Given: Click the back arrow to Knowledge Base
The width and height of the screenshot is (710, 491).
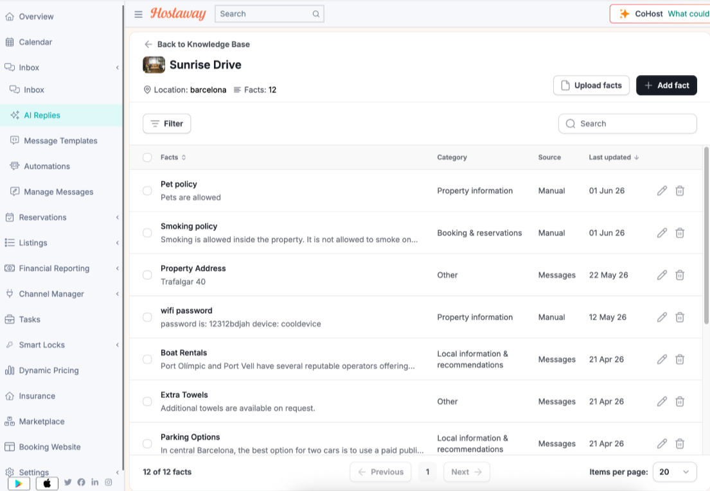Looking at the screenshot, I should click(x=148, y=44).
